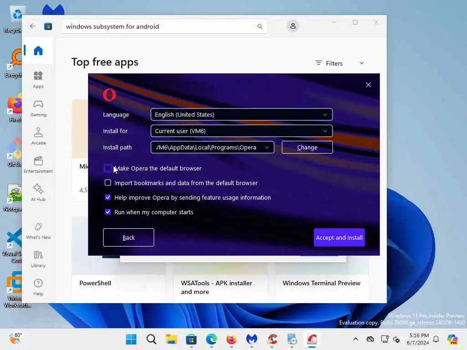Open Malwarebytes from taskbar
This screenshot has width=467, height=350.
pyautogui.click(x=252, y=339)
